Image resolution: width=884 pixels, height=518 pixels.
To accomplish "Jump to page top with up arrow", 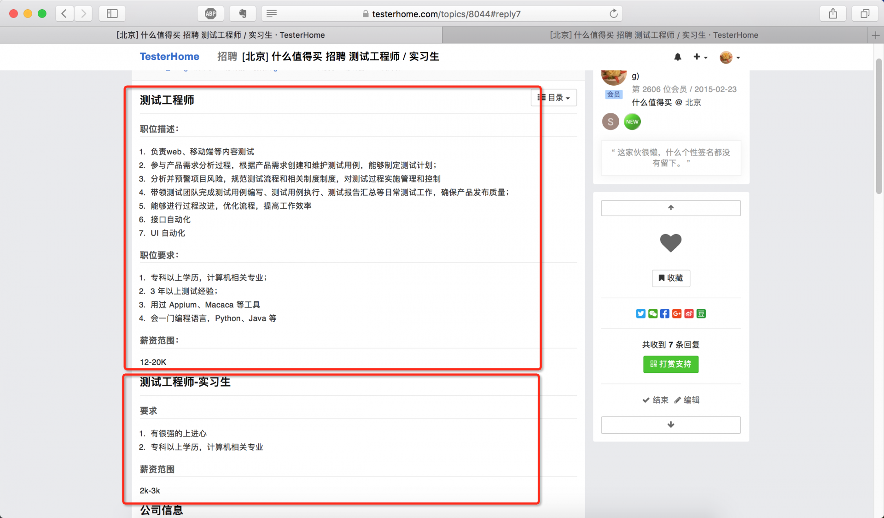I will tap(670, 208).
